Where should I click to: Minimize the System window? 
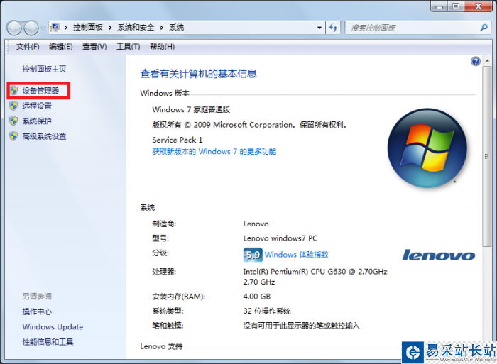(x=439, y=6)
